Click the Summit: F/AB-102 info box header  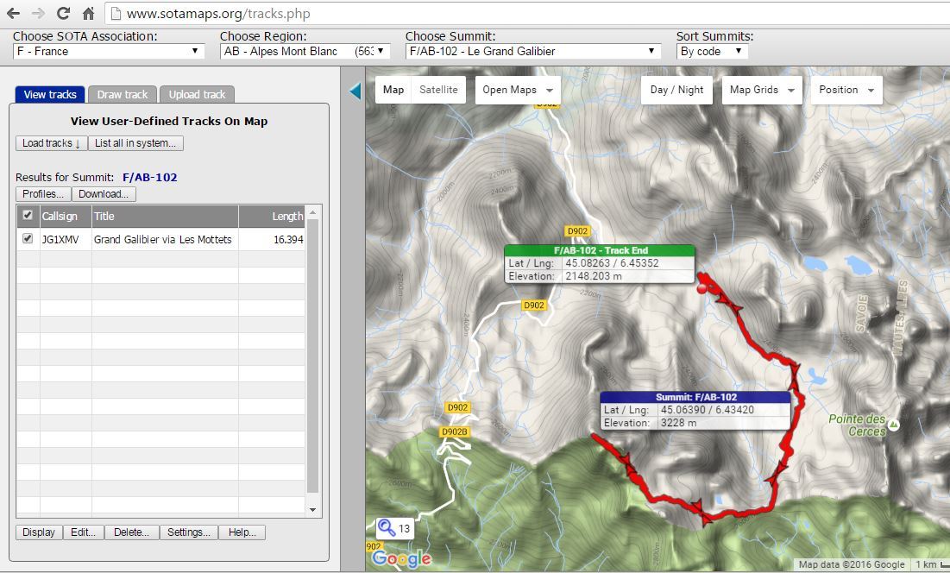click(695, 397)
